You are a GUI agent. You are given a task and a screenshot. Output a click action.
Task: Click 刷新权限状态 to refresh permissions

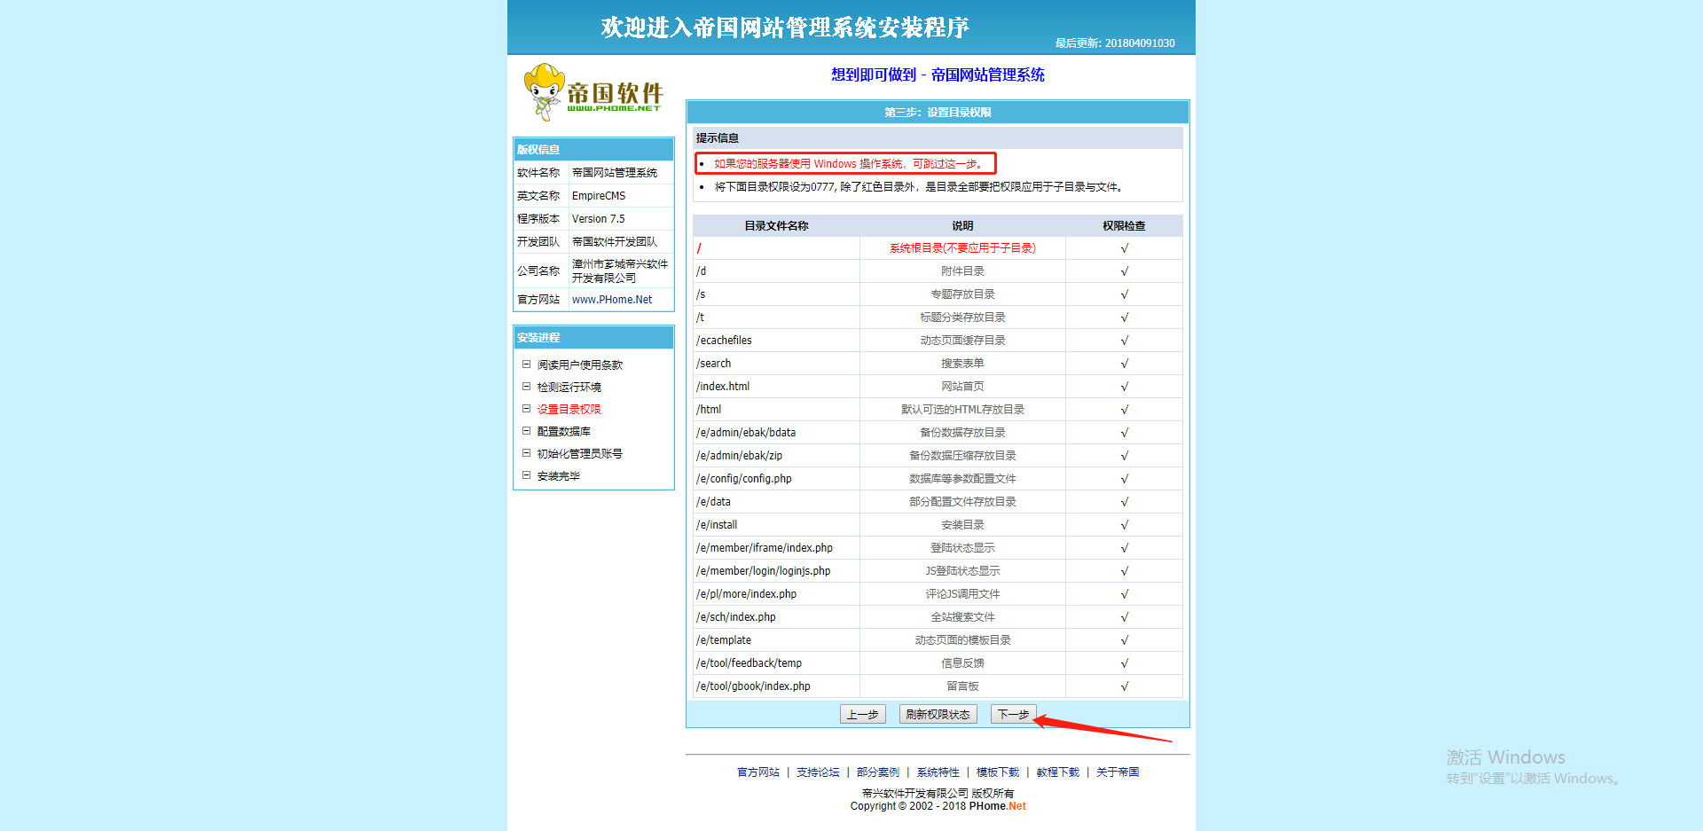937,714
